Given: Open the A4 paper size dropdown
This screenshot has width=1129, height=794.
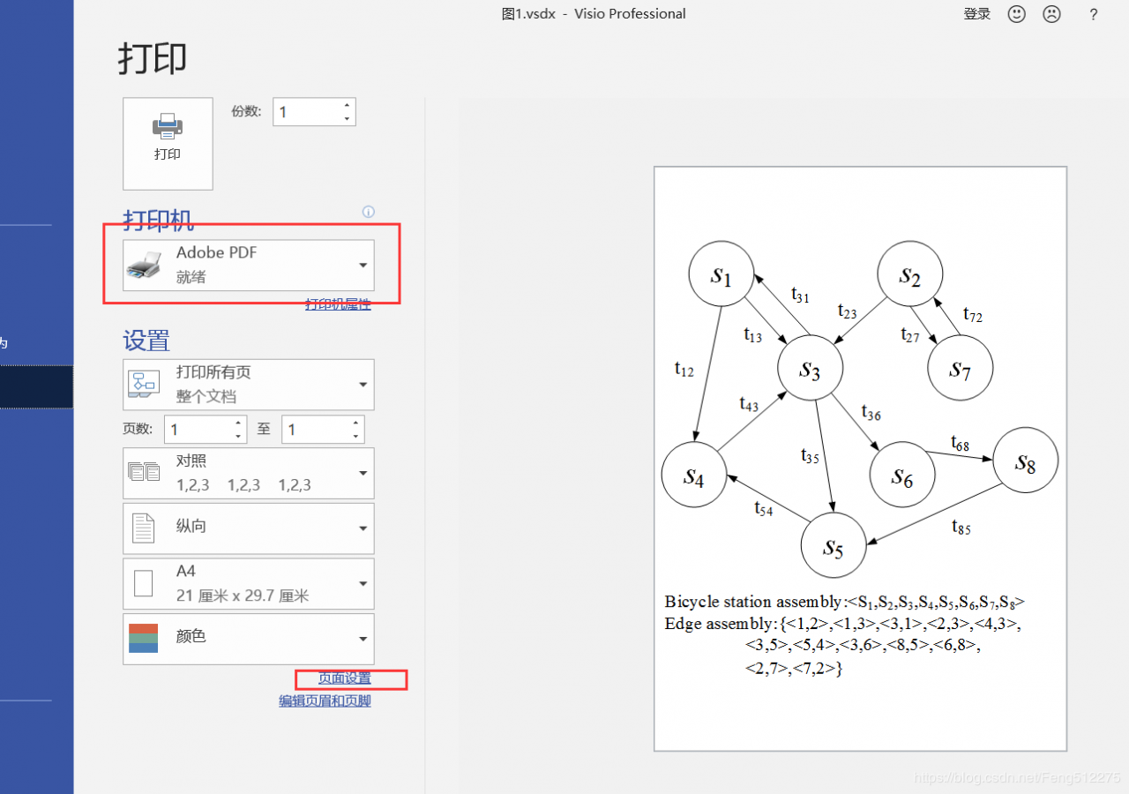Looking at the screenshot, I should click(x=249, y=583).
